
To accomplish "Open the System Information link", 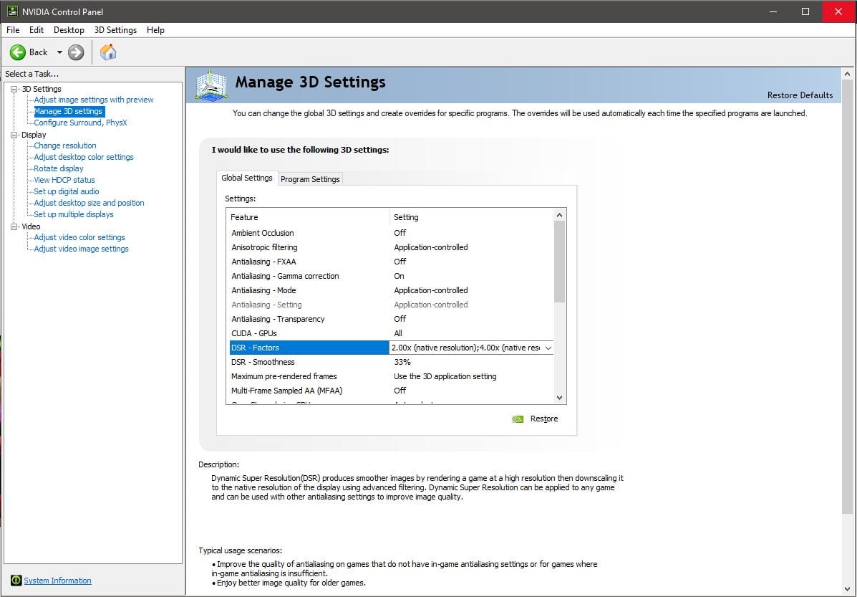I will point(57,581).
